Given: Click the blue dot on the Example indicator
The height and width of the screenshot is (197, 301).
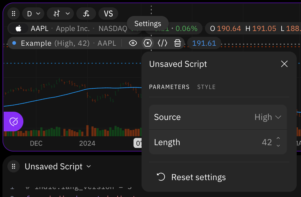Looking at the screenshot, I should point(14,43).
